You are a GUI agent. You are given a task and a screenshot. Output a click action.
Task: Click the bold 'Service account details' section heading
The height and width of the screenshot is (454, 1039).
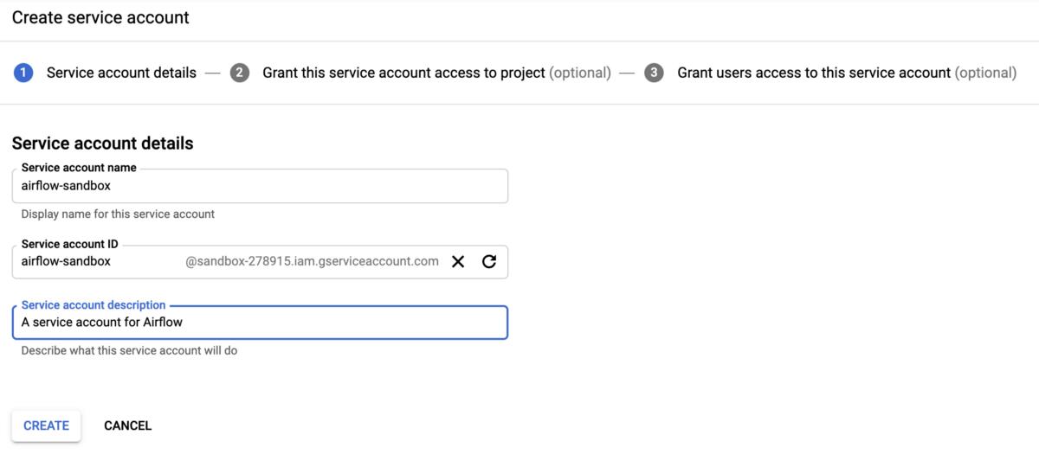pyautogui.click(x=102, y=144)
